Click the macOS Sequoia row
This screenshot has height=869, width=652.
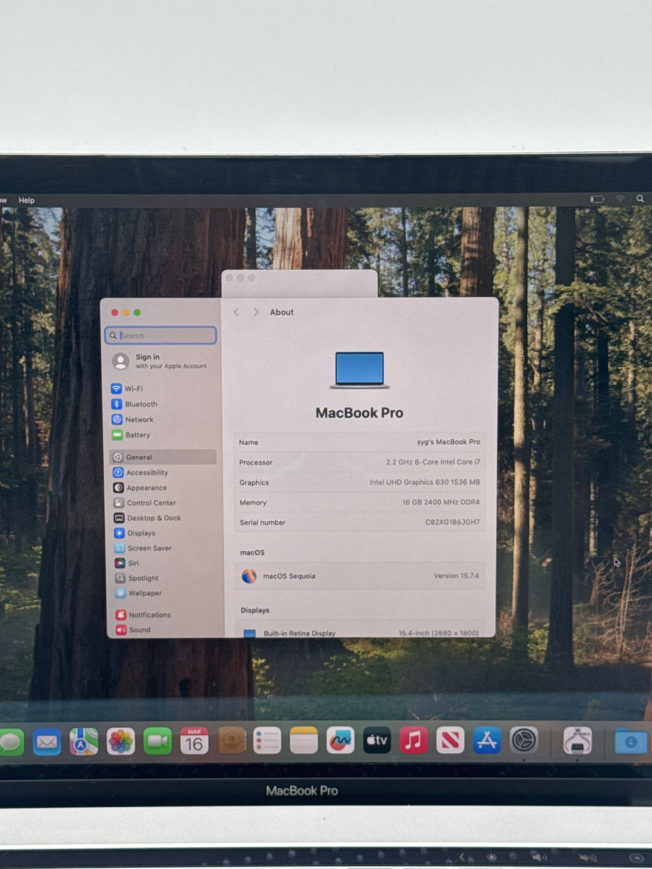click(360, 576)
